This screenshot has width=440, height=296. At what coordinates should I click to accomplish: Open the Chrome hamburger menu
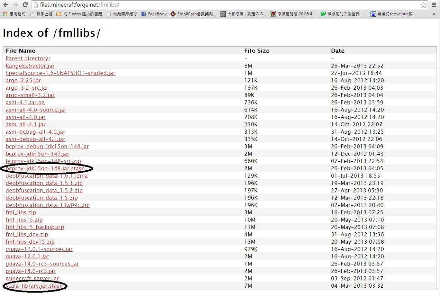(434, 5)
